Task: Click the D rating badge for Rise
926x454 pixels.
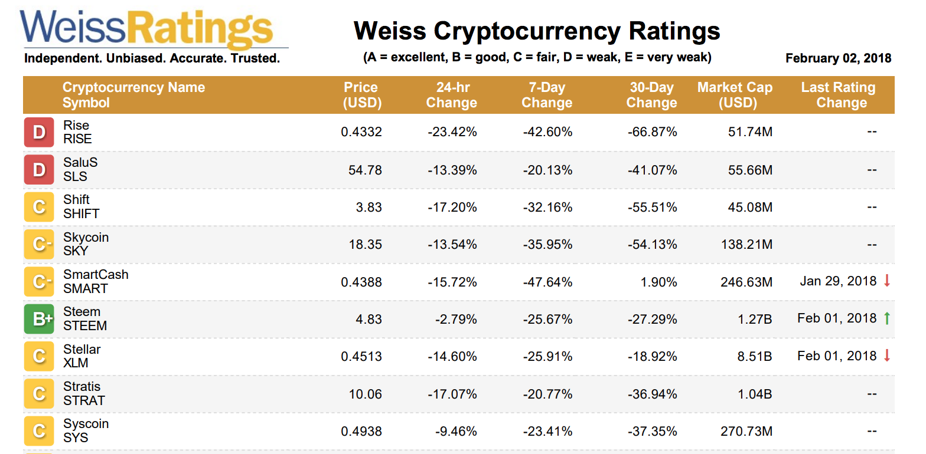Action: (39, 132)
